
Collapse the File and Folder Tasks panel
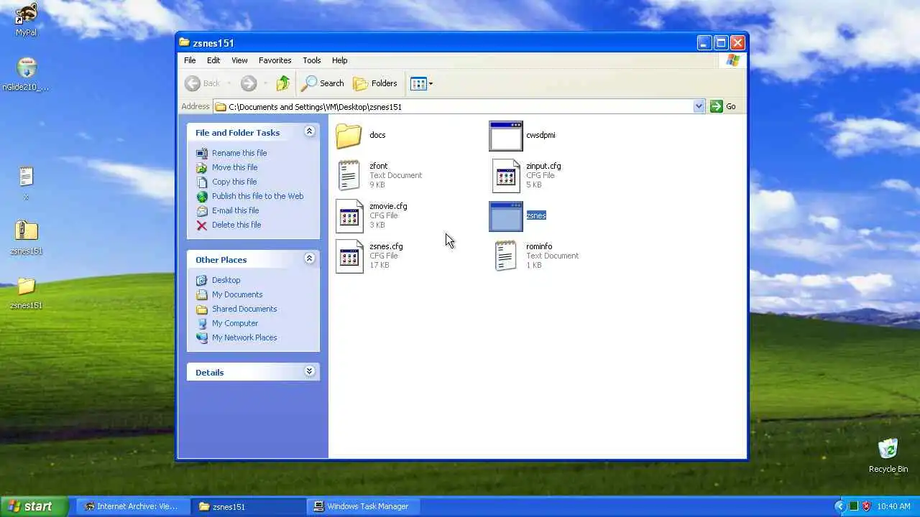tap(310, 131)
